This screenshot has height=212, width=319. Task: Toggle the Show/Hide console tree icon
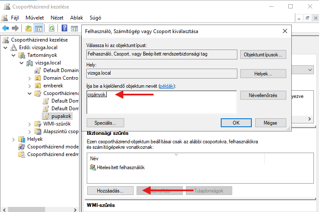[x=38, y=28]
